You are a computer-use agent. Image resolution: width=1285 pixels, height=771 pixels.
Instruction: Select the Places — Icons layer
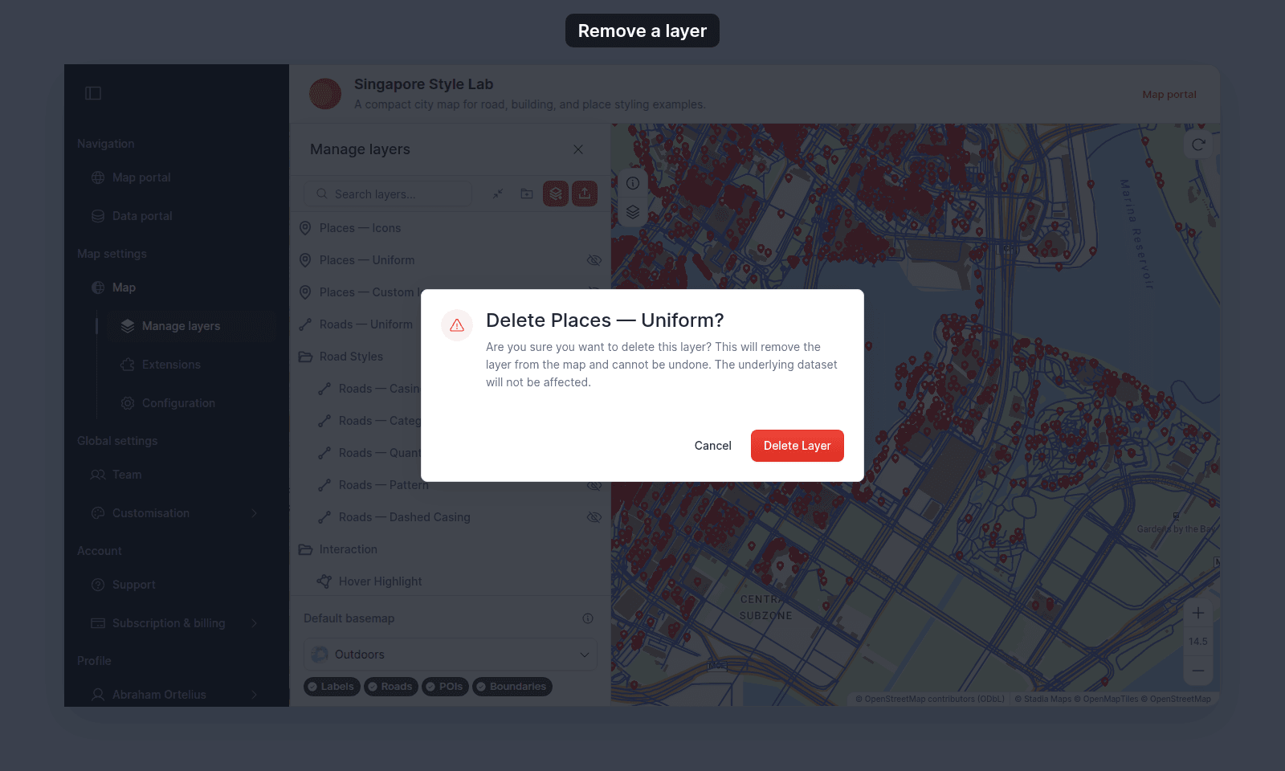(x=450, y=228)
